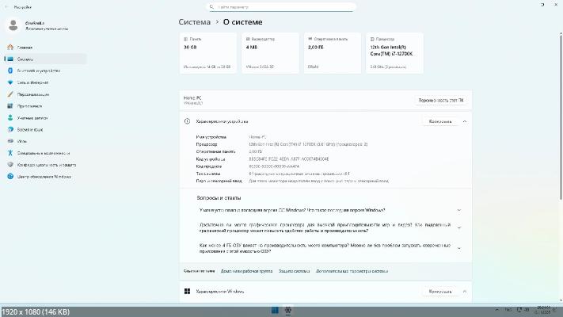Open Игры settings section
The width and height of the screenshot is (563, 317).
[22, 141]
